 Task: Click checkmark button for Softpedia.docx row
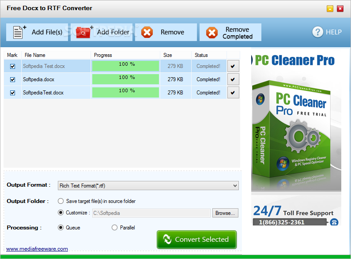(x=233, y=79)
